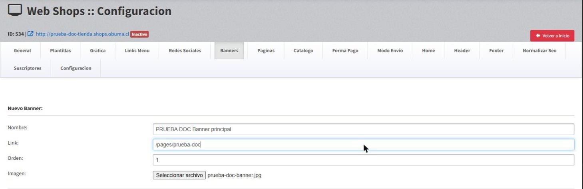Open the prueba-doc-tienda.shops.obuma.cl link
Image resolution: width=583 pixels, height=189 pixels.
(x=82, y=34)
